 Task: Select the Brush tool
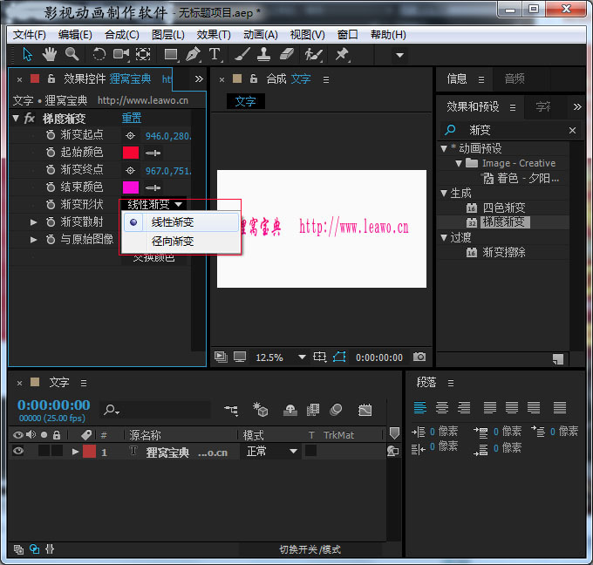coord(242,54)
